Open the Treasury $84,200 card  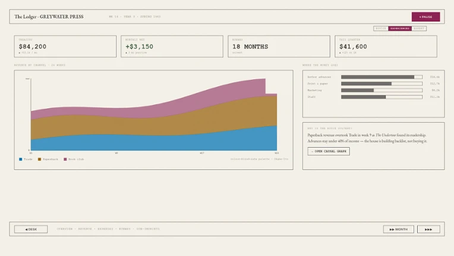point(65,46)
